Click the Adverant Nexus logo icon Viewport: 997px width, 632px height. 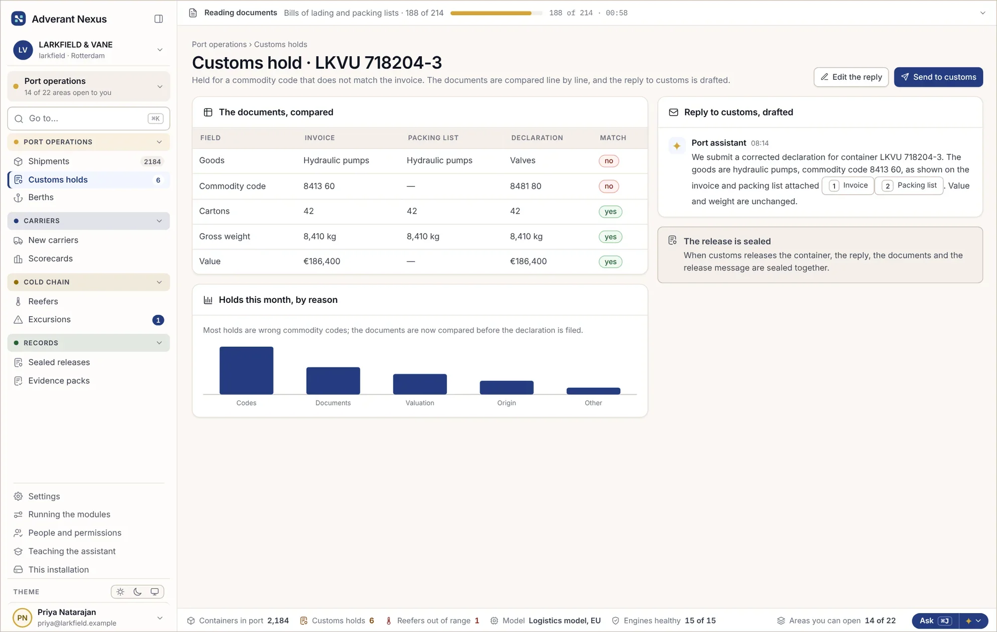coord(18,19)
